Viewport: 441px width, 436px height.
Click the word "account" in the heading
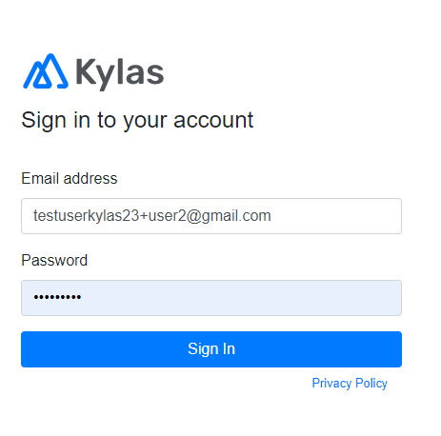[x=213, y=120]
